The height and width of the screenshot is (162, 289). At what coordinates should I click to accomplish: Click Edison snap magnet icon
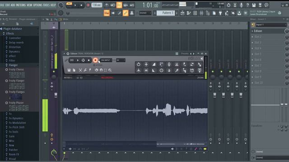[101, 70]
